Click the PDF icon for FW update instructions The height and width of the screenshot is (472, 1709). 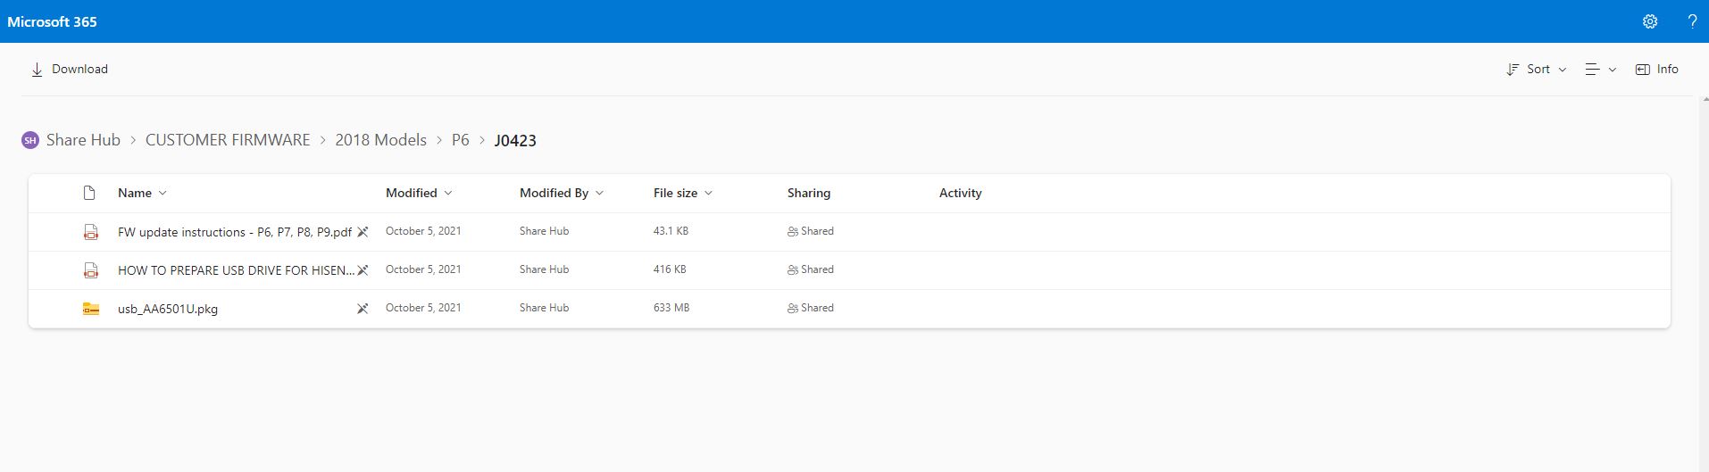(x=90, y=232)
